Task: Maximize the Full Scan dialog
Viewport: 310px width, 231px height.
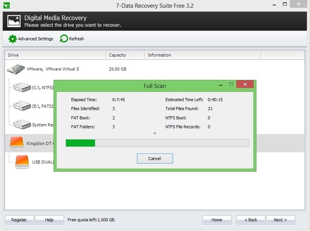Action: pyautogui.click(x=231, y=84)
